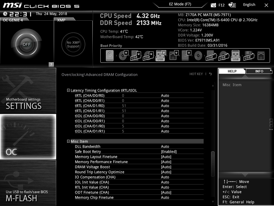This screenshot has height=206, width=274.
Task: Click help panel bottom scroll handle
Action: 245,175
